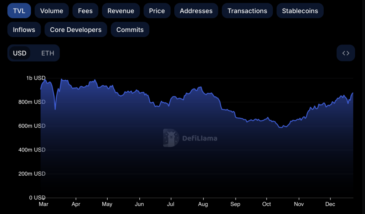Click the Aug label on the x-axis
This screenshot has height=214, width=365.
203,204
